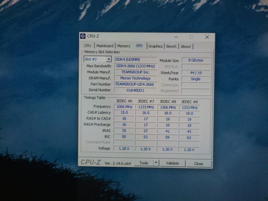The height and width of the screenshot is (201, 268).
Task: Click the DDR4 (UDIMM) type field
Action: [136, 59]
